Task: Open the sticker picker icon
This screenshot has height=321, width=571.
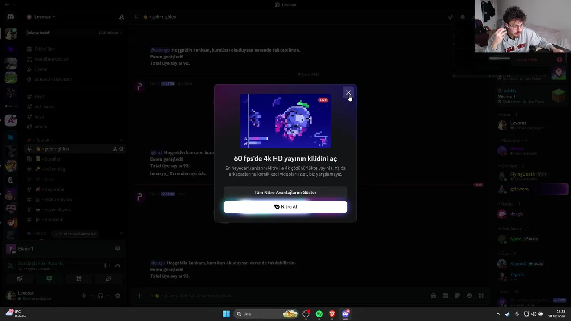Action: click(x=457, y=296)
